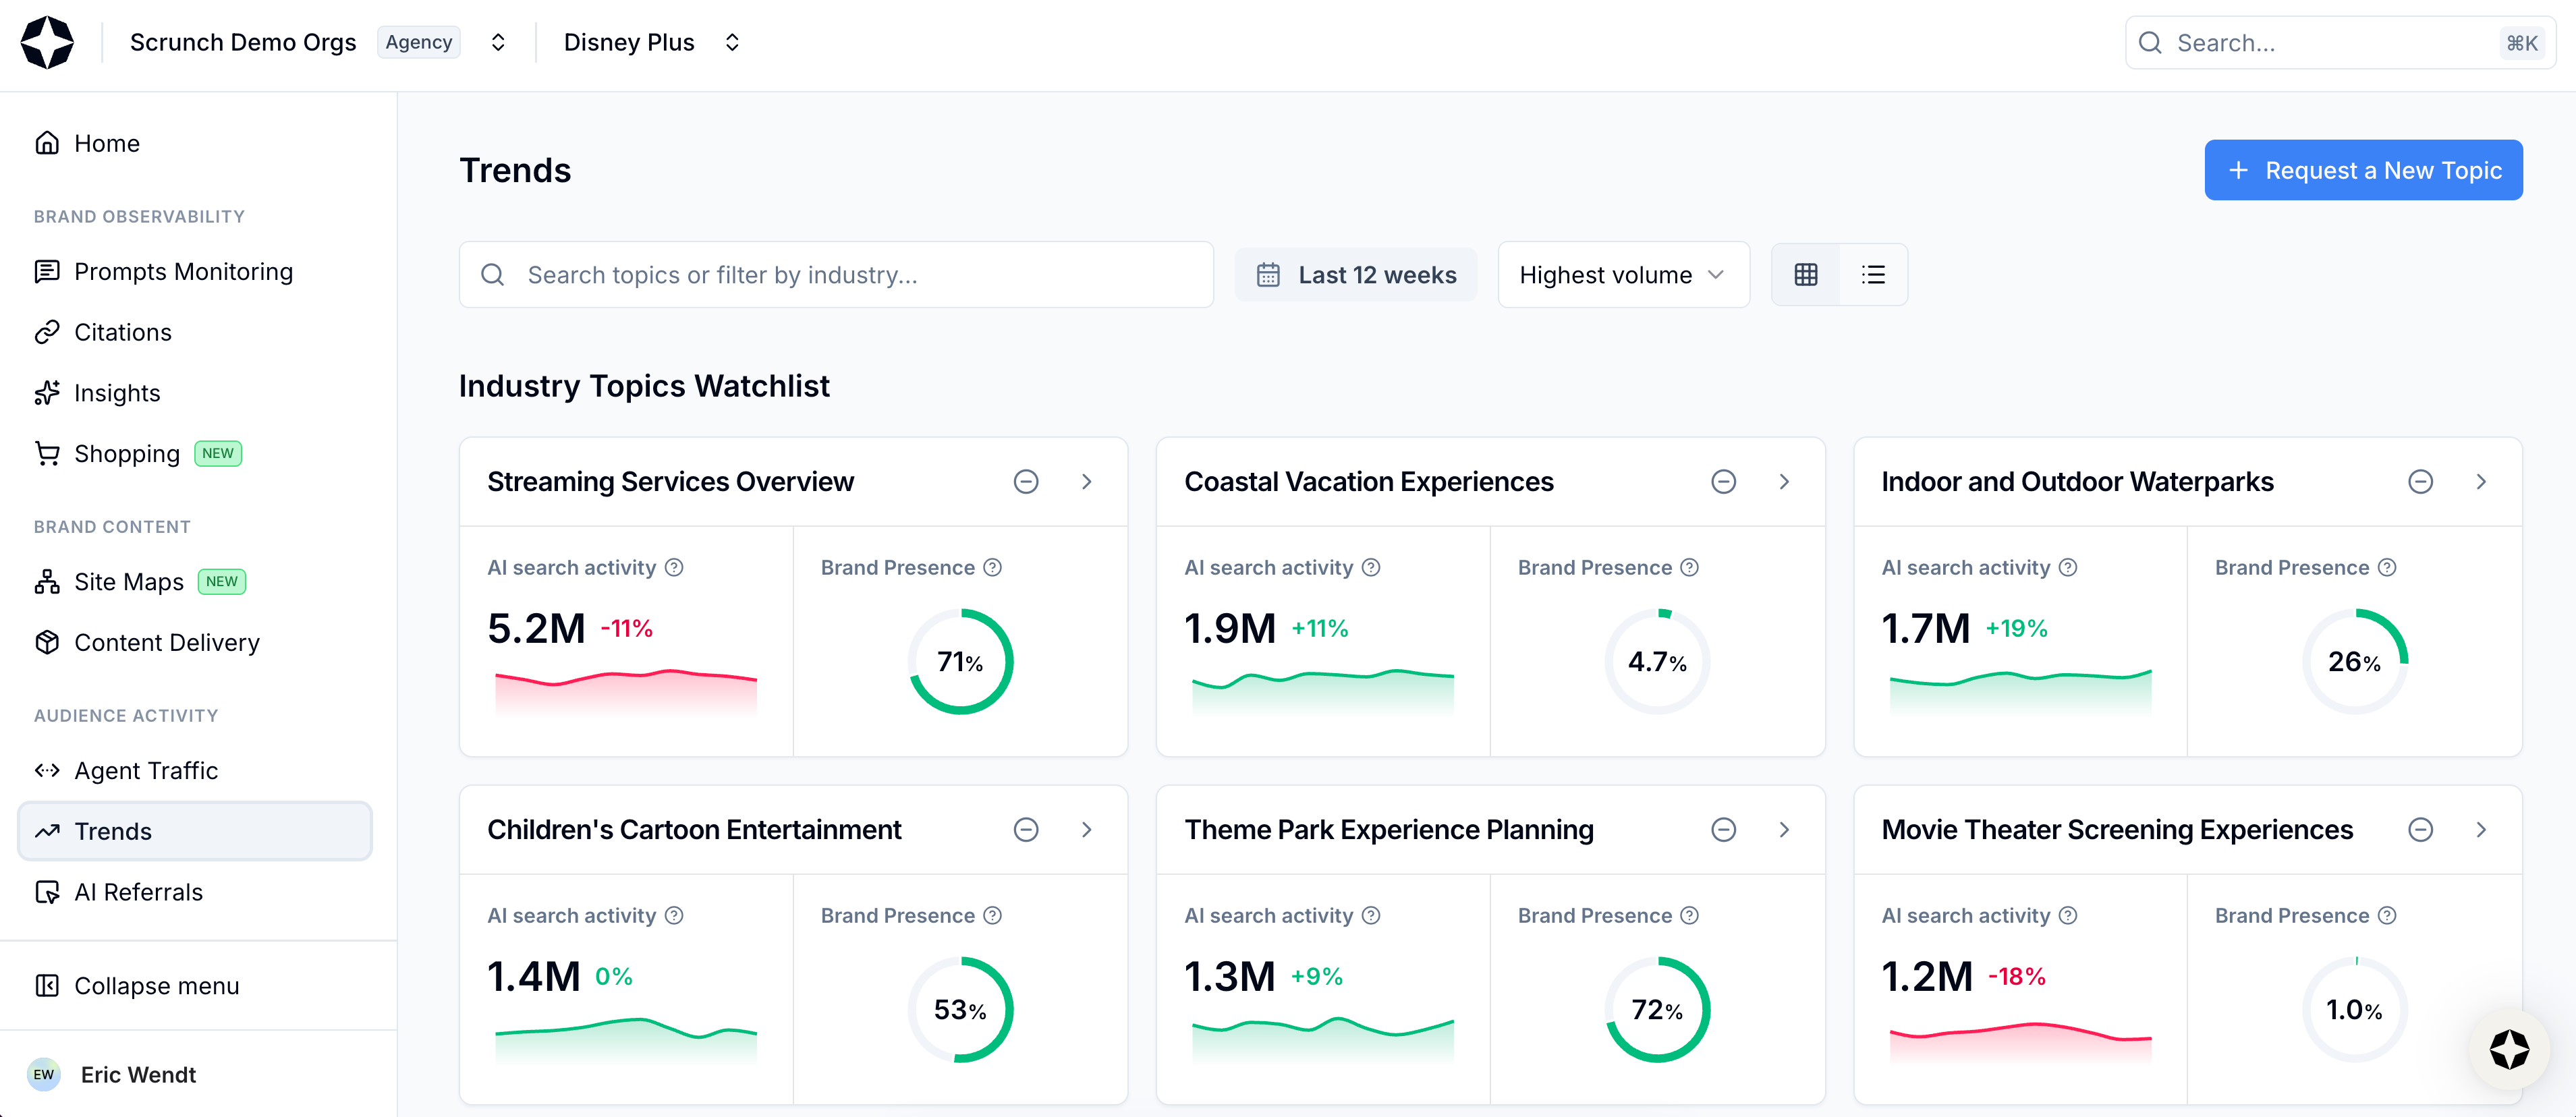Remove Streaming Services Overview from watchlist
Image resolution: width=2576 pixels, height=1117 pixels.
1025,482
